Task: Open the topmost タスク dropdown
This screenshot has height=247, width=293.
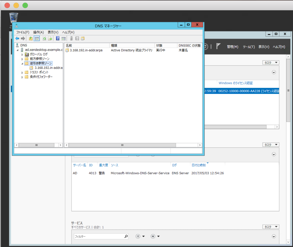Action: [271, 63]
